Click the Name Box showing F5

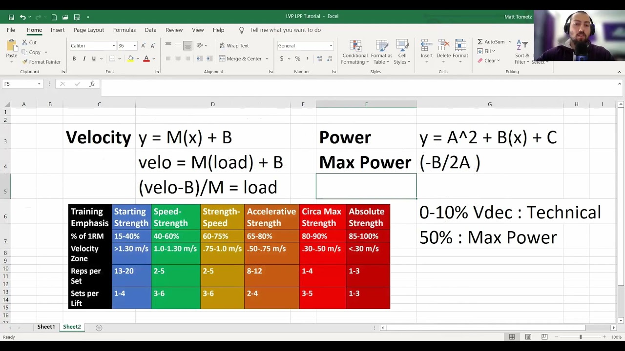click(22, 84)
